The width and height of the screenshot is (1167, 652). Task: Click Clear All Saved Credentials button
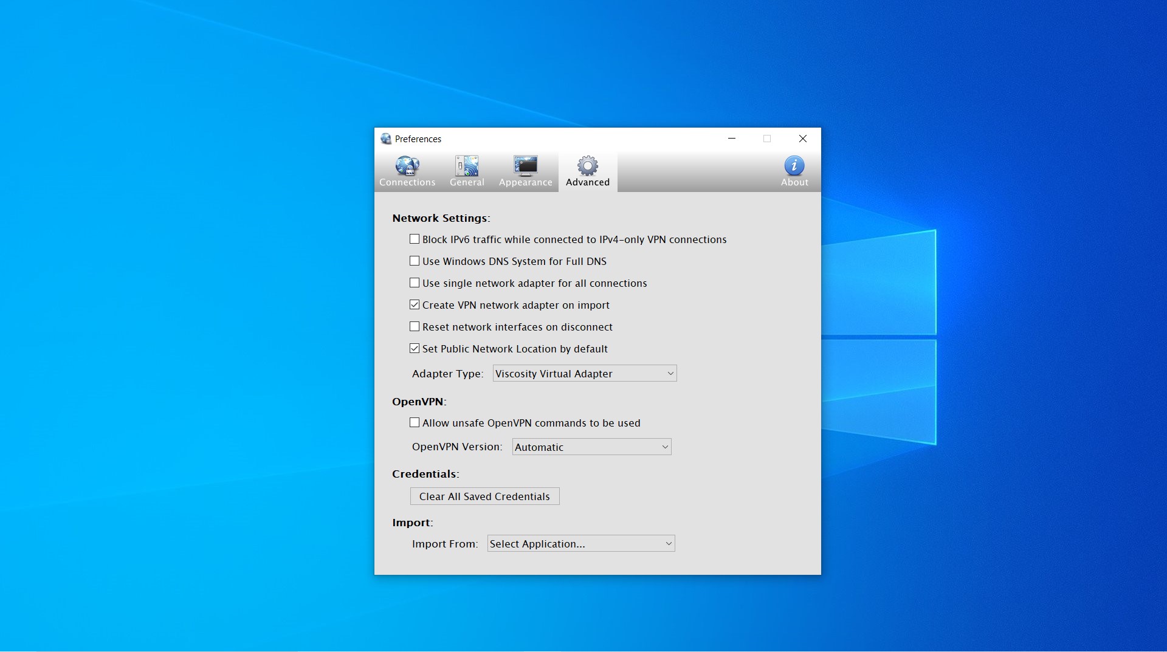coord(484,496)
